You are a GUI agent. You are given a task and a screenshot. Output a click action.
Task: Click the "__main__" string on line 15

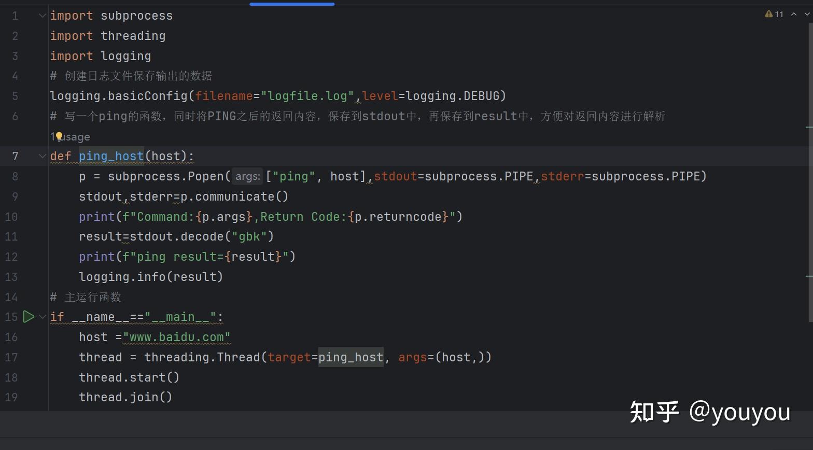tap(180, 317)
